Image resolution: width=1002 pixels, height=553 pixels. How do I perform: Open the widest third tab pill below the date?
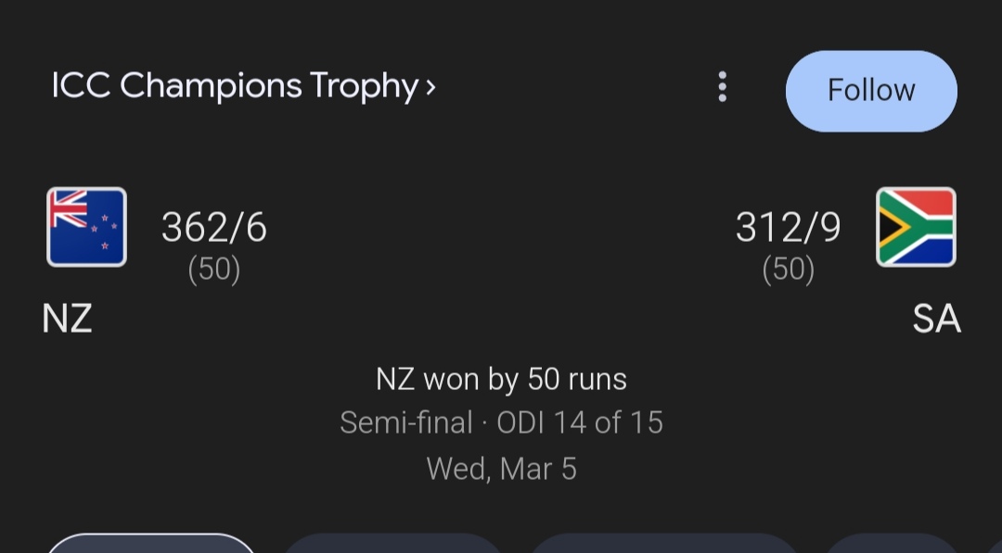pyautogui.click(x=664, y=544)
